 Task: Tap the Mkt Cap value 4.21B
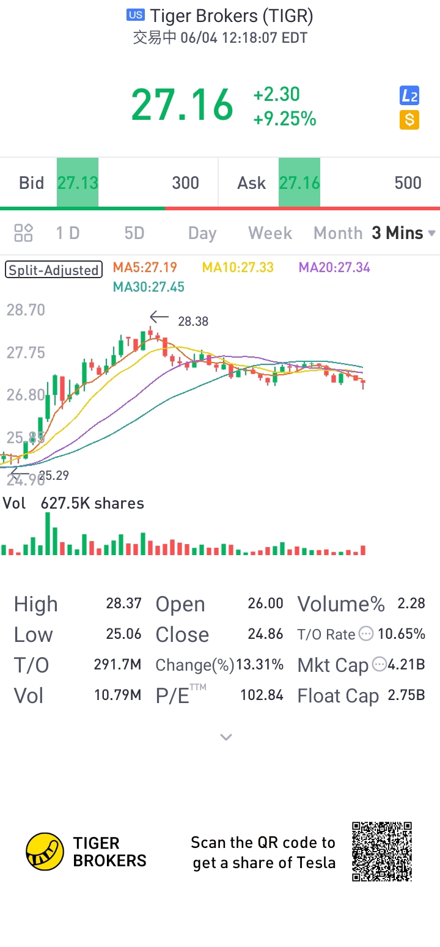pyautogui.click(x=407, y=665)
